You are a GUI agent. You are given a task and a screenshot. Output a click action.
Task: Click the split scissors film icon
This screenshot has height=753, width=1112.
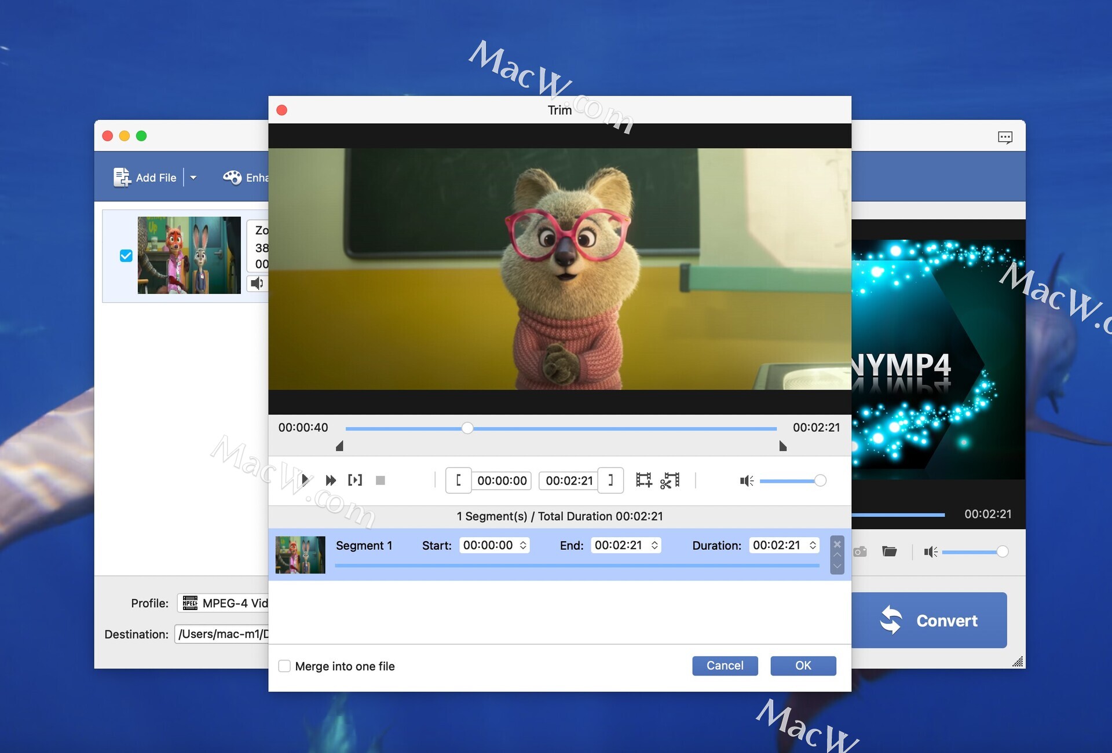coord(670,480)
